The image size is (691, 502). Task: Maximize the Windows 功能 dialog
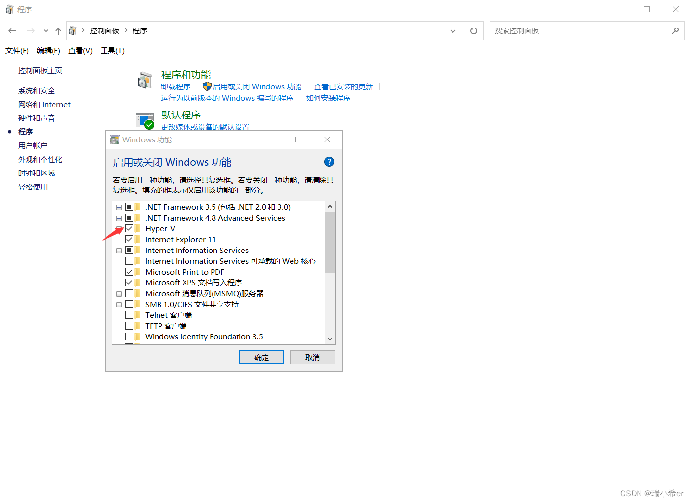coord(298,139)
